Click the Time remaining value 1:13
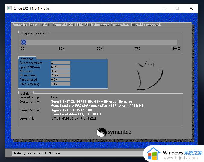This screenshot has width=204, height=162. [60, 84]
